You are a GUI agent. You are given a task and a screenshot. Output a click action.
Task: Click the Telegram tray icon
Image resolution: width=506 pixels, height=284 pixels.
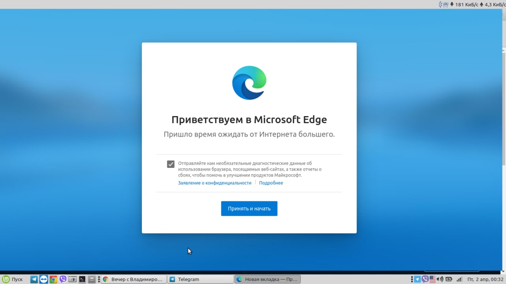[417, 279]
